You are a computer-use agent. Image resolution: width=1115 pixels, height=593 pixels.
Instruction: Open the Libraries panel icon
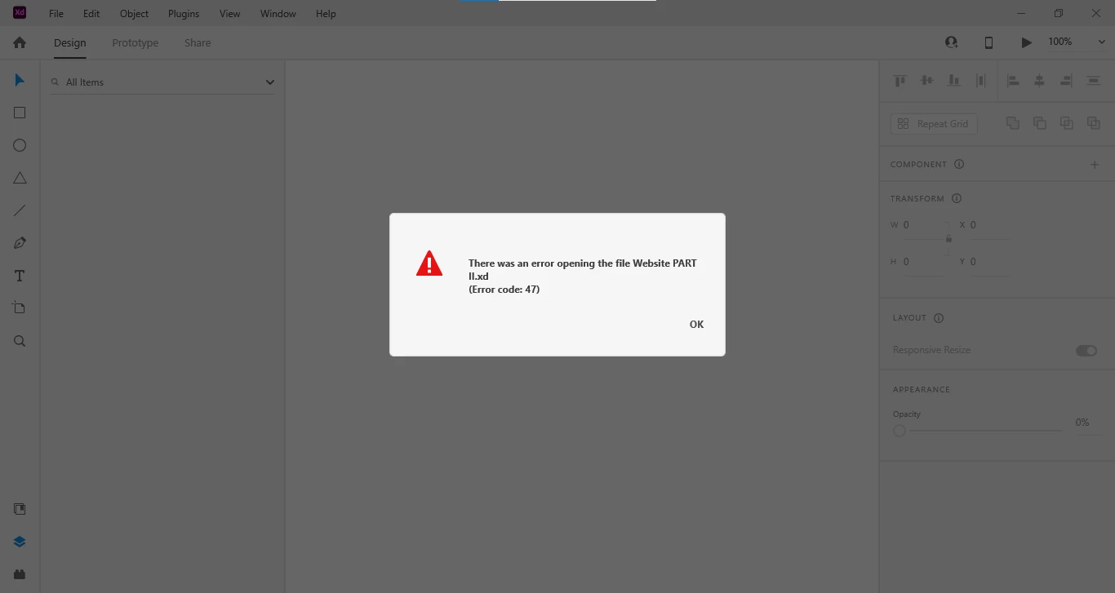pos(20,509)
